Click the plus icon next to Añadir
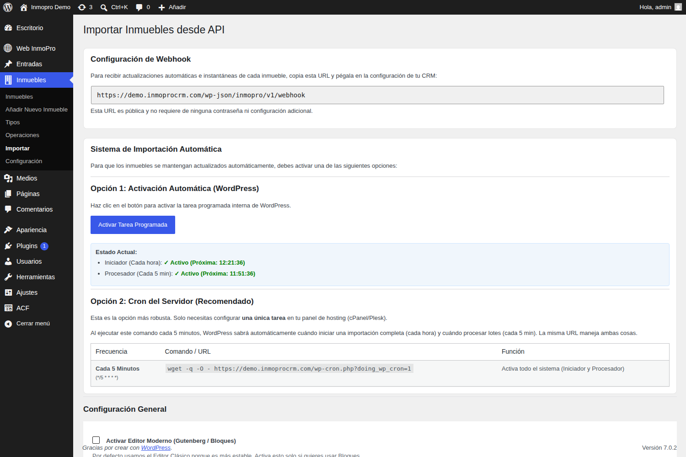686x457 pixels. [161, 7]
